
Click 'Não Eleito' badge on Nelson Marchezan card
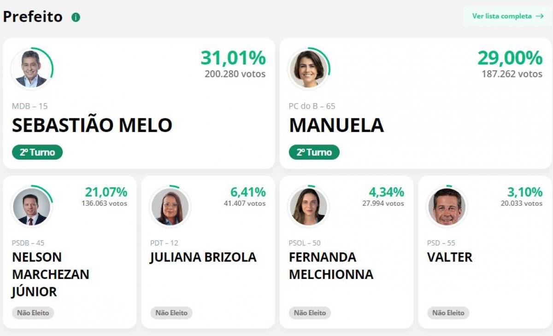point(33,313)
